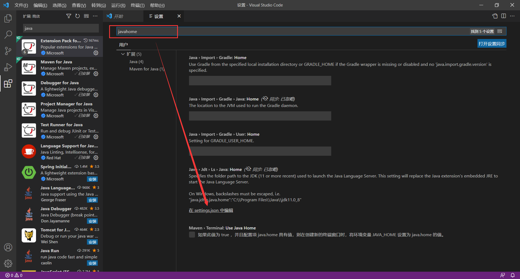The height and width of the screenshot is (279, 520).
Task: Clear settings search input icon
Action: click(500, 31)
